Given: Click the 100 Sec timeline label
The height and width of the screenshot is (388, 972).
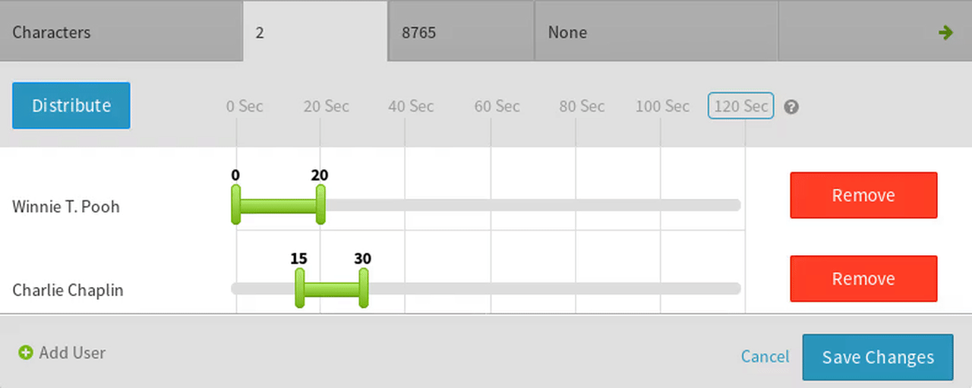Looking at the screenshot, I should point(662,106).
